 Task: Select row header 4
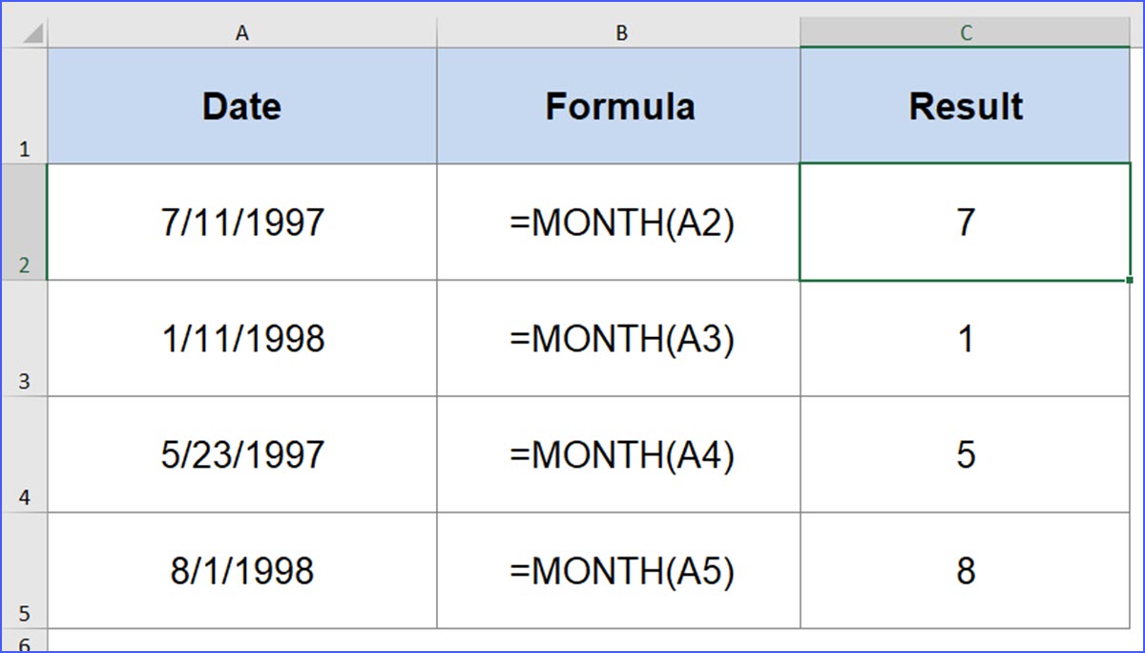[x=25, y=454]
